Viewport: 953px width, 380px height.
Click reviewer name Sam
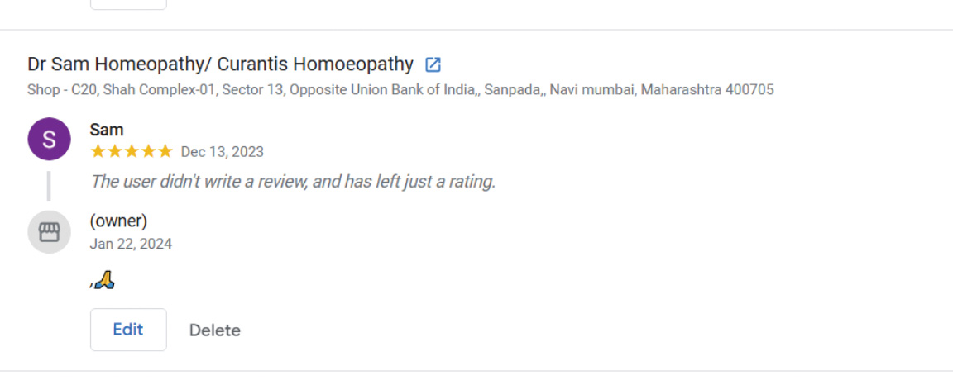pyautogui.click(x=107, y=130)
